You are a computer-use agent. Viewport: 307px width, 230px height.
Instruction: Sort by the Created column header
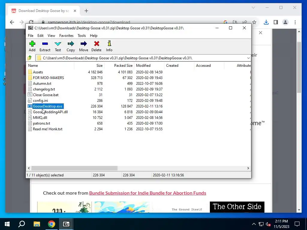point(179,66)
